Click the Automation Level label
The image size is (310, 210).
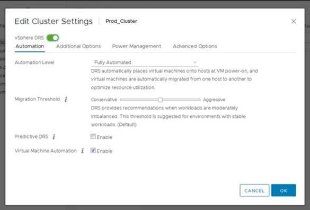click(34, 62)
